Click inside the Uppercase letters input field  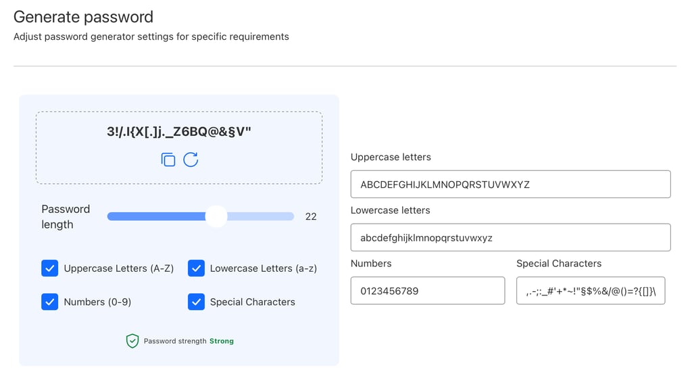511,185
